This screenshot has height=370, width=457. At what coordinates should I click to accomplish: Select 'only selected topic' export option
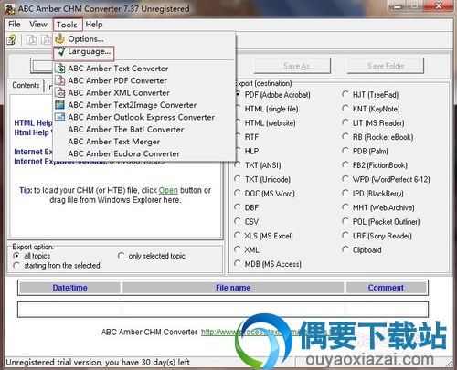coord(152,256)
